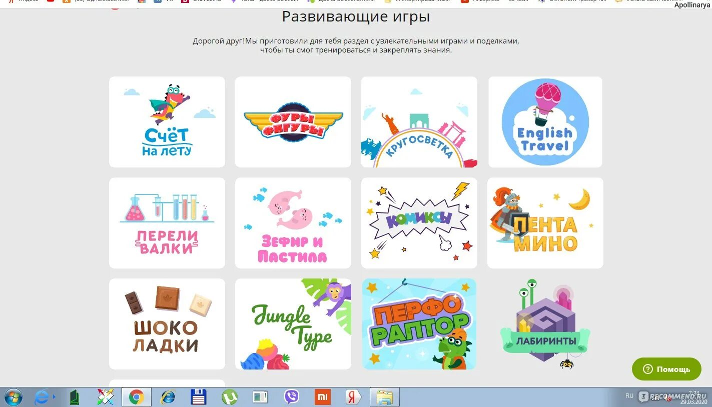Viewport: 712px width, 407px height.
Task: Open the Комиксы game card
Action: click(419, 223)
